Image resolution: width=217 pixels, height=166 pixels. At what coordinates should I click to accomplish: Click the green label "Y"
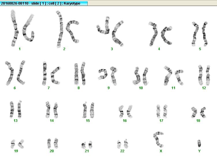pos(199,151)
